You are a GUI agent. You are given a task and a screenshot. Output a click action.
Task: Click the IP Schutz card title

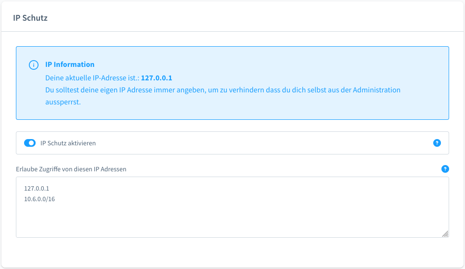click(x=30, y=18)
